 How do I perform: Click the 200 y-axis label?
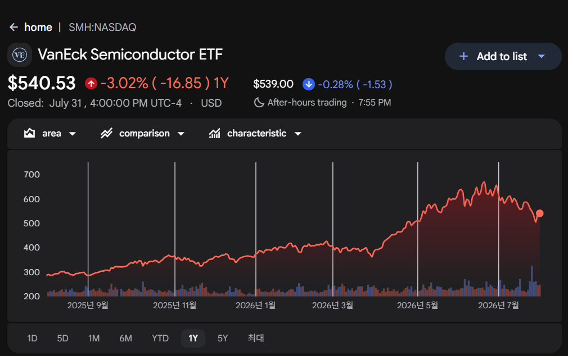(31, 296)
